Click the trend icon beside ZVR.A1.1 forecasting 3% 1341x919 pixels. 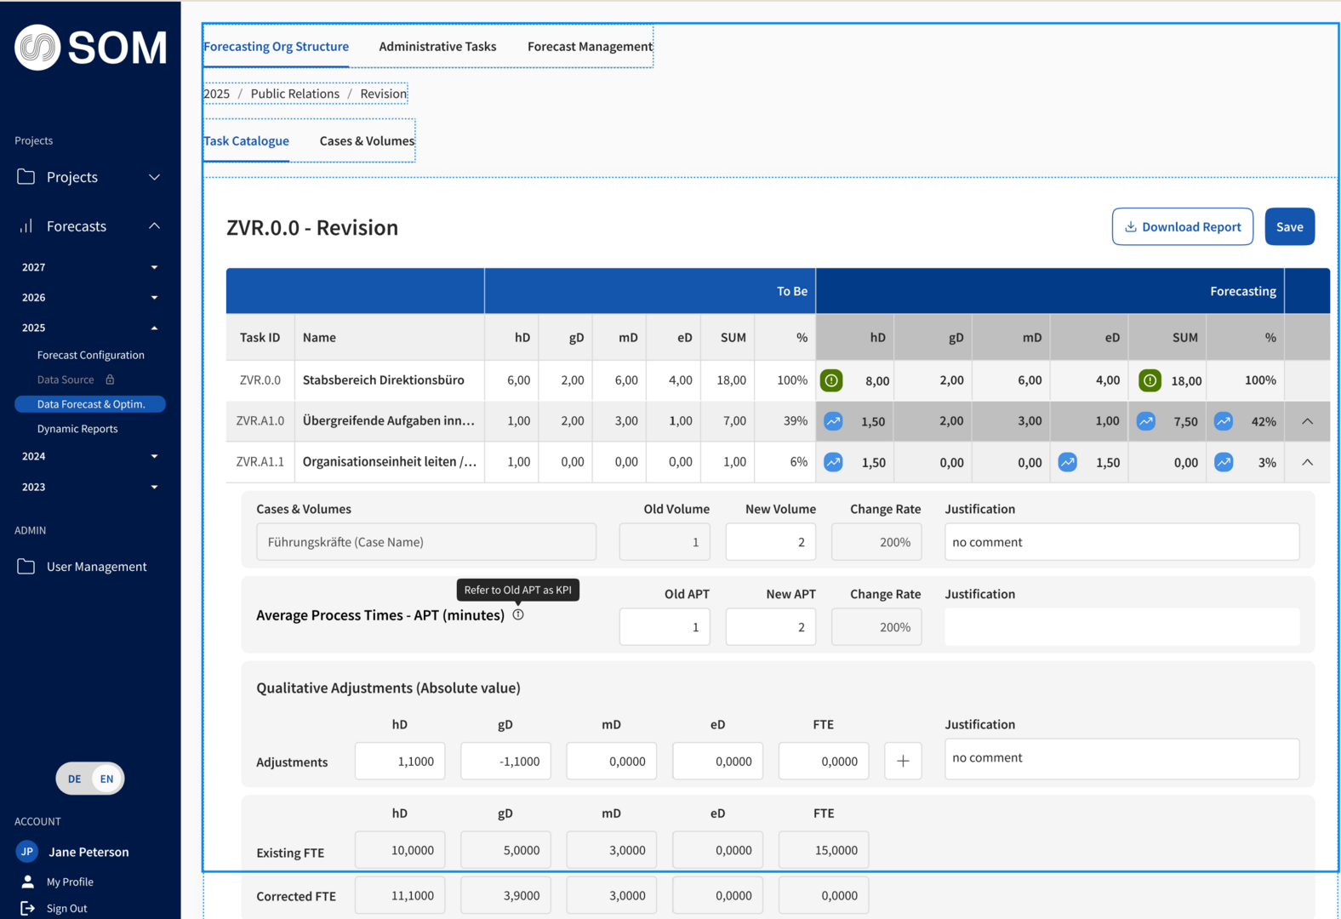click(x=1223, y=462)
